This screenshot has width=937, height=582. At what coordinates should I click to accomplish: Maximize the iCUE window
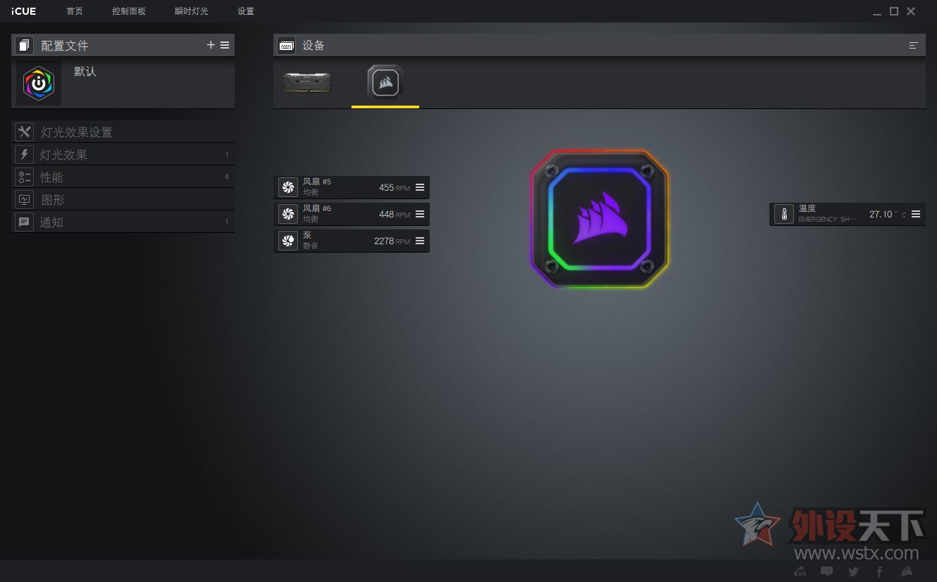[894, 11]
